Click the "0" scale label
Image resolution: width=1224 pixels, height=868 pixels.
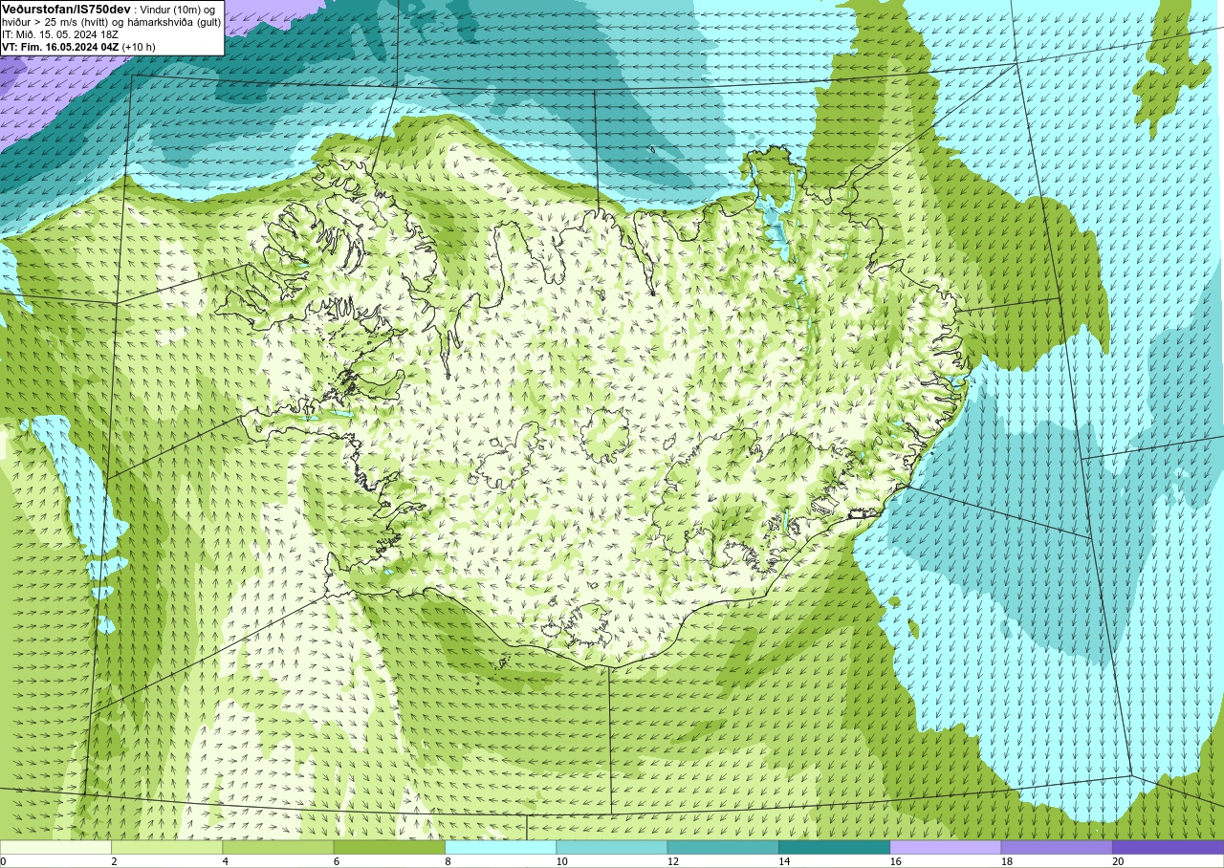pos(3,861)
